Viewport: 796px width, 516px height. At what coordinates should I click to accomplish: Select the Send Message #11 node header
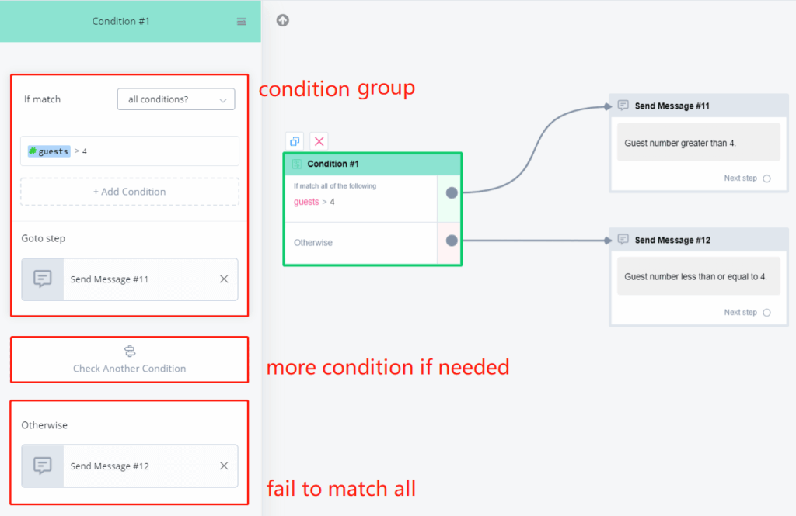[672, 106]
